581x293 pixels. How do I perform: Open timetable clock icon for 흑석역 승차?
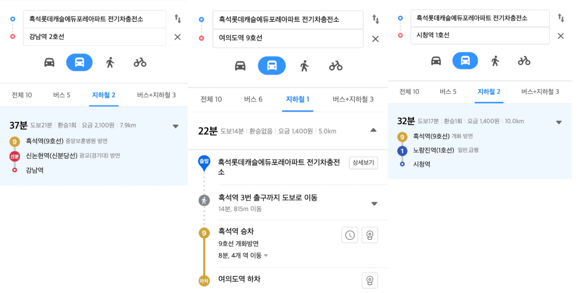(350, 235)
